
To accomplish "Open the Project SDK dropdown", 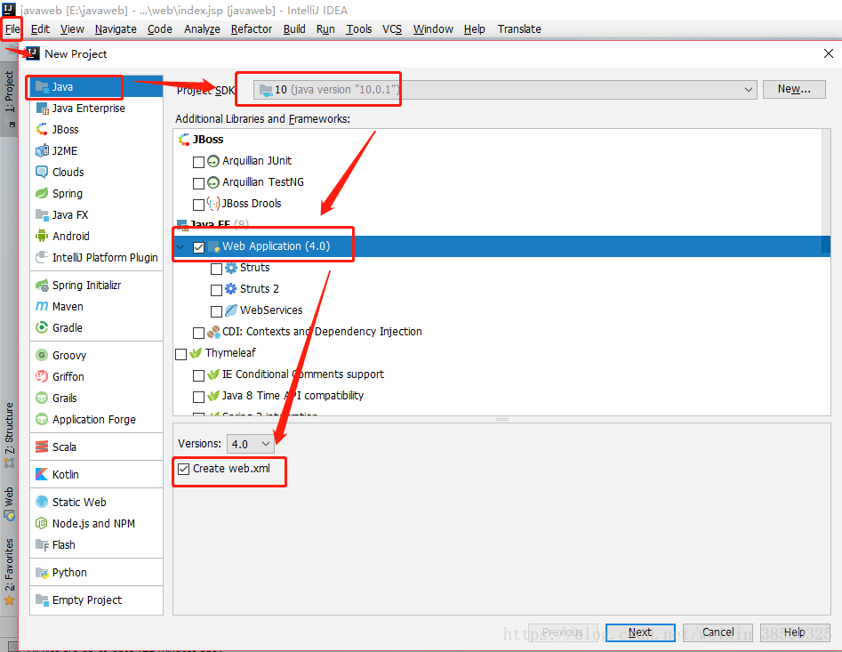I will pyautogui.click(x=505, y=90).
